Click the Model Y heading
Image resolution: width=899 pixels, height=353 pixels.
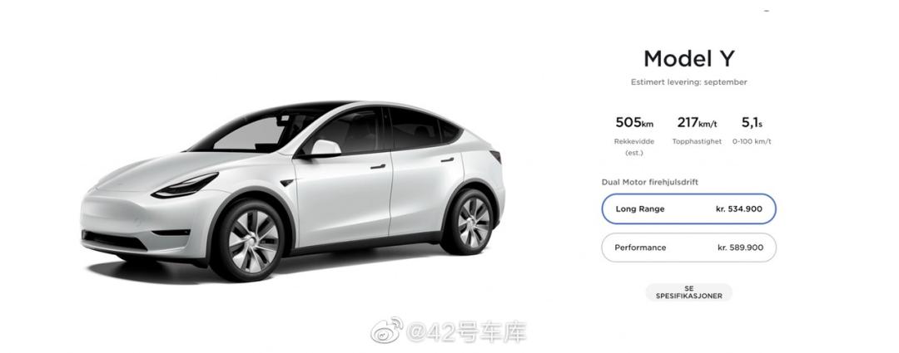pyautogui.click(x=688, y=58)
